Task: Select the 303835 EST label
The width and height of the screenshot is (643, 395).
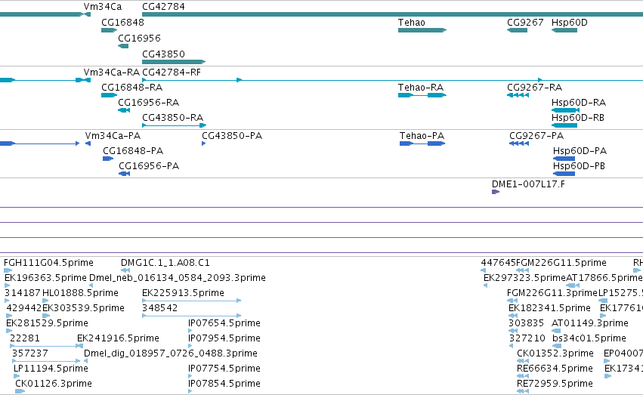Action: [526, 323]
